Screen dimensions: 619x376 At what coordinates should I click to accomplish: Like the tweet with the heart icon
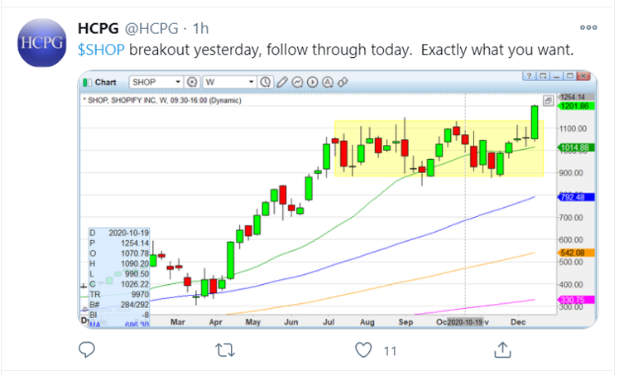pyautogui.click(x=363, y=350)
